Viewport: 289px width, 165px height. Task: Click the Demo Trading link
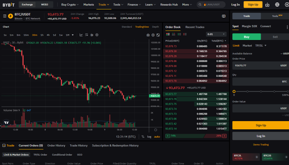coord(261,144)
